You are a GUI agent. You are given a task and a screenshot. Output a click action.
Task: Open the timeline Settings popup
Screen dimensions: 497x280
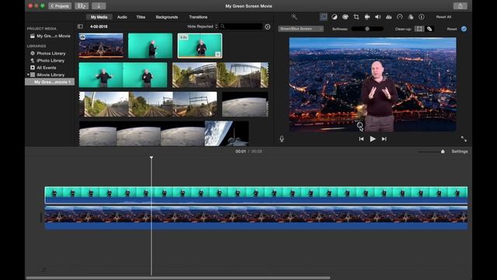click(x=460, y=152)
